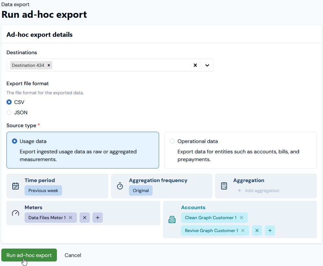Remove Clean Graph Customer 1 account
323x266 pixels.
[x=242, y=218]
